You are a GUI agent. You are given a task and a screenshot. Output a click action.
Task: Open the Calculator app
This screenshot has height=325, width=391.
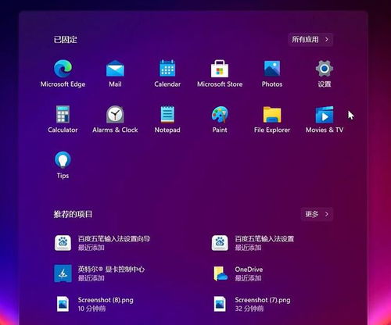(63, 119)
